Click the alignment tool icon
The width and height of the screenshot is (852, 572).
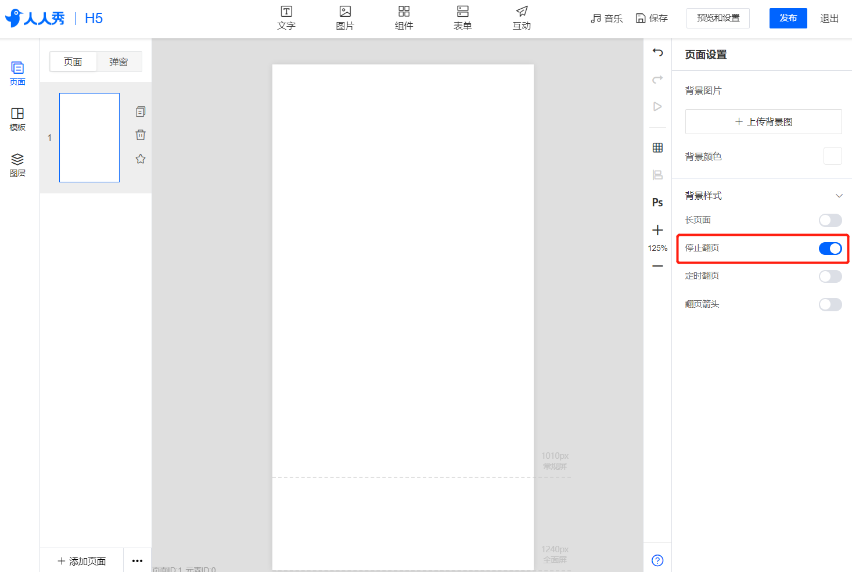[x=657, y=175]
